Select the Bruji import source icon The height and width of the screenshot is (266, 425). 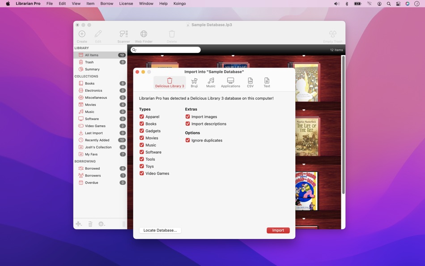tap(194, 82)
